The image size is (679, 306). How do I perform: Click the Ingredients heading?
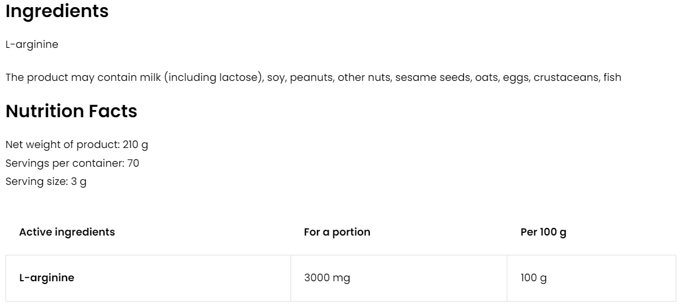pos(57,12)
